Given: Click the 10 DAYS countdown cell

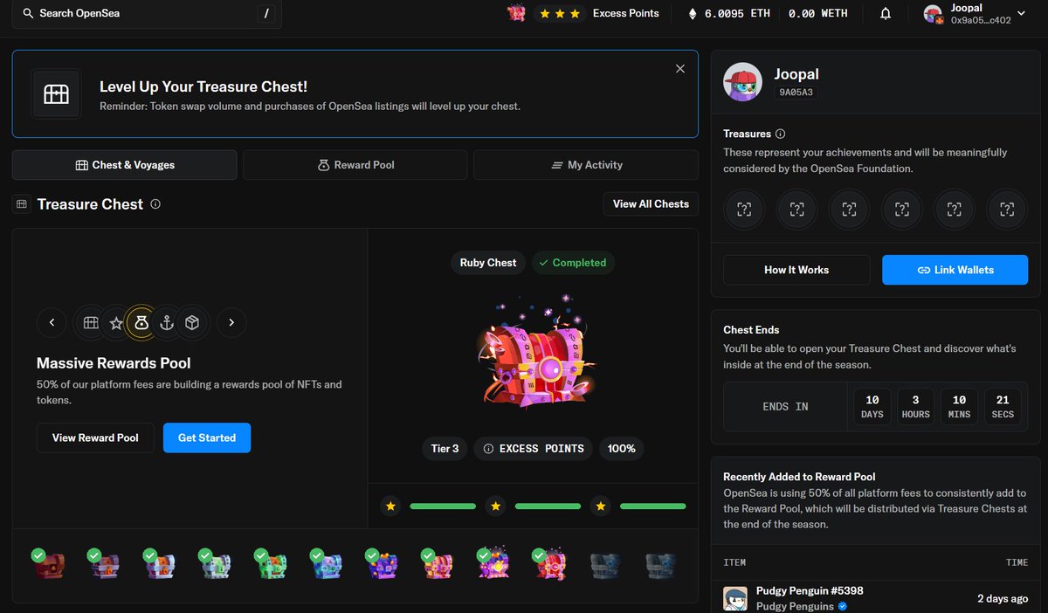Looking at the screenshot, I should point(872,406).
